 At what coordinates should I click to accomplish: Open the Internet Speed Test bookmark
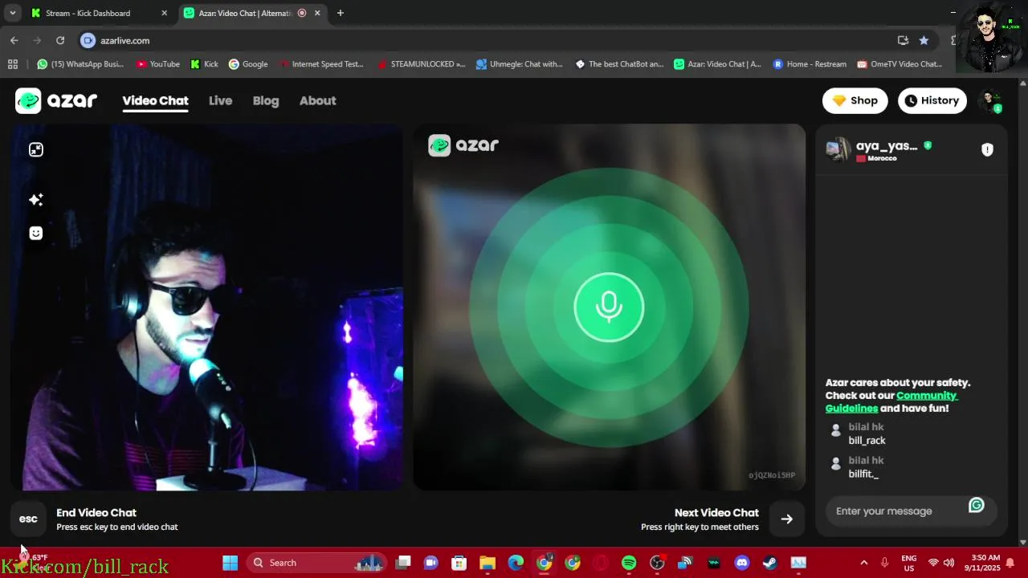coord(321,64)
